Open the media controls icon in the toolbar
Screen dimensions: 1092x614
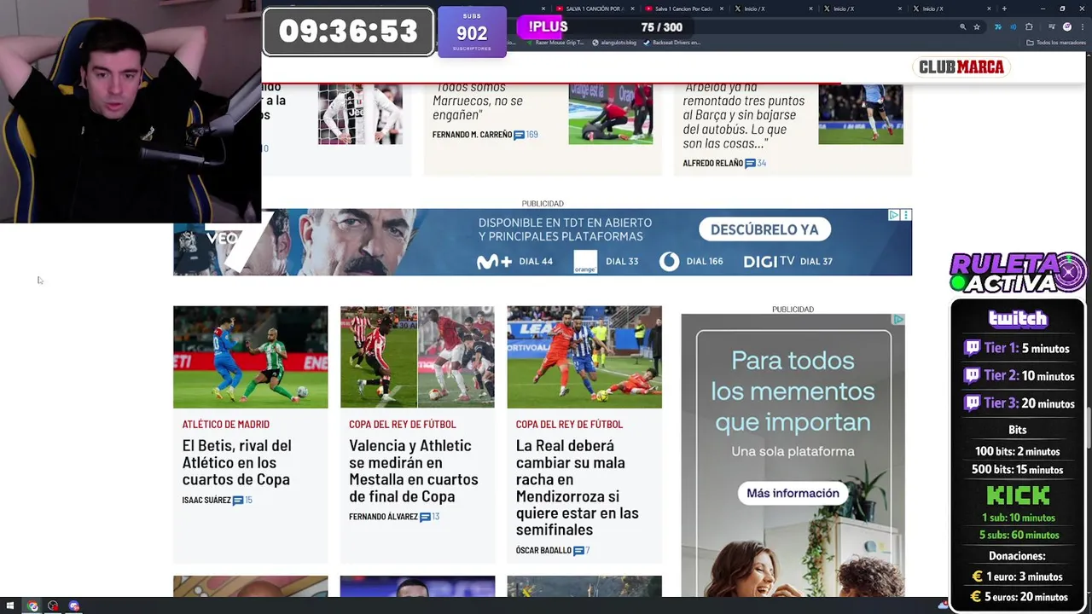(x=1052, y=26)
